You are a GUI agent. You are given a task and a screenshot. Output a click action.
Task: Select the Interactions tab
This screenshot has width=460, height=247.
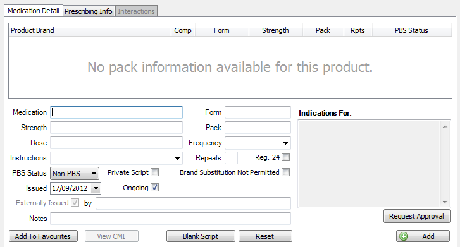(136, 11)
